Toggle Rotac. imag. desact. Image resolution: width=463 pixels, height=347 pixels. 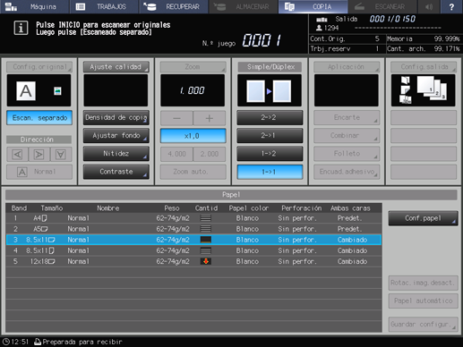(x=423, y=283)
